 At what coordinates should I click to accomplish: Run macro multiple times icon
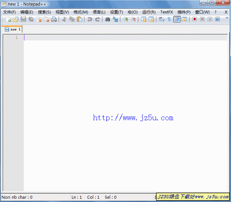[217, 19]
